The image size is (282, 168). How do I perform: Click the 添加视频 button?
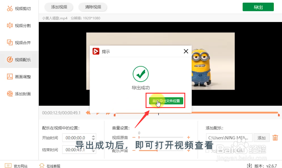[59, 7]
